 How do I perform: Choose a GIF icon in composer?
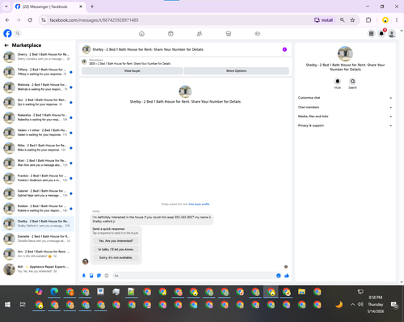pyautogui.click(x=107, y=276)
